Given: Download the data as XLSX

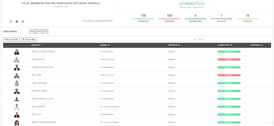Looking at the screenshot, I should [x=39, y=32].
